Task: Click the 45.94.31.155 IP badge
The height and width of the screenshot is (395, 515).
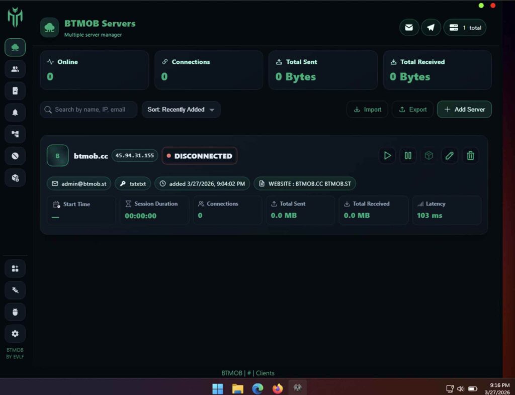Action: pyautogui.click(x=135, y=155)
